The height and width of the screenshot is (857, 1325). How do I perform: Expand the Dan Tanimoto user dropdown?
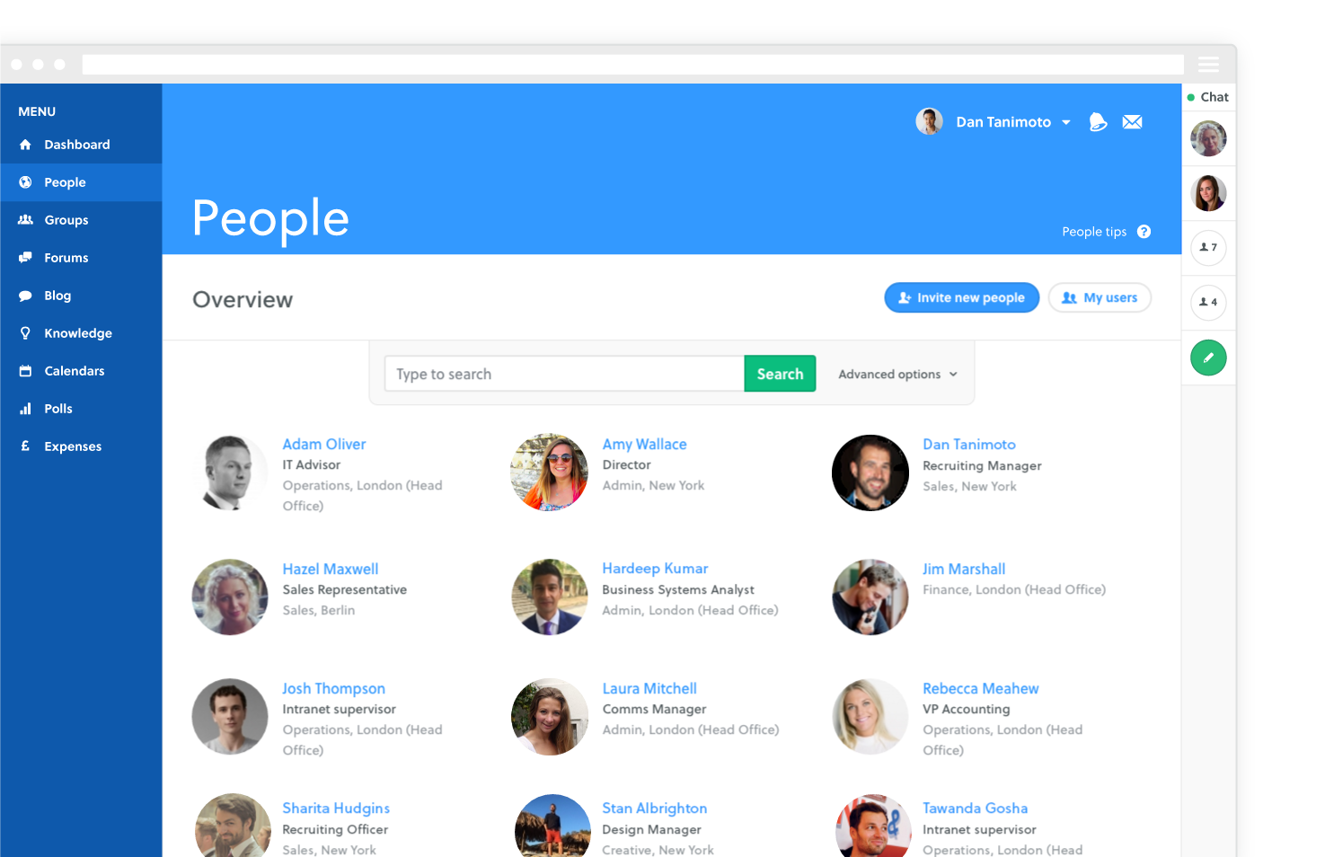[1065, 122]
